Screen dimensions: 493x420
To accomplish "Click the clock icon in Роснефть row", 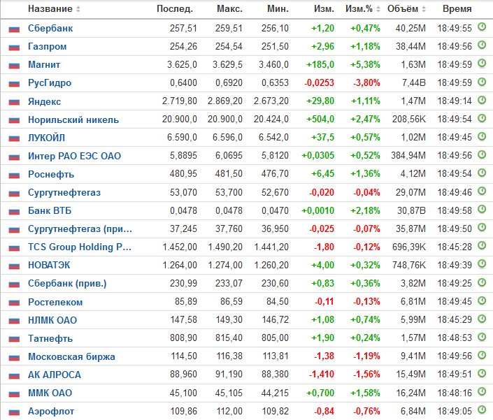I will tap(482, 173).
